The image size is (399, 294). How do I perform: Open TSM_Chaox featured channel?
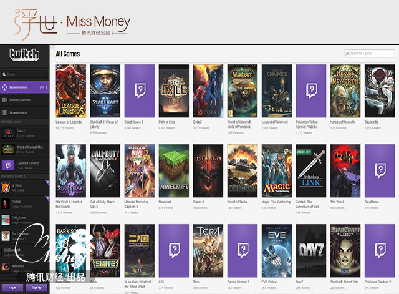coord(24,220)
